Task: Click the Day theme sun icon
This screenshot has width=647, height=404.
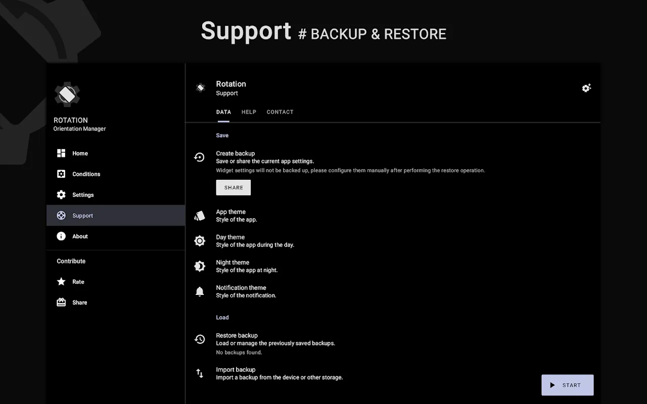Action: [200, 241]
